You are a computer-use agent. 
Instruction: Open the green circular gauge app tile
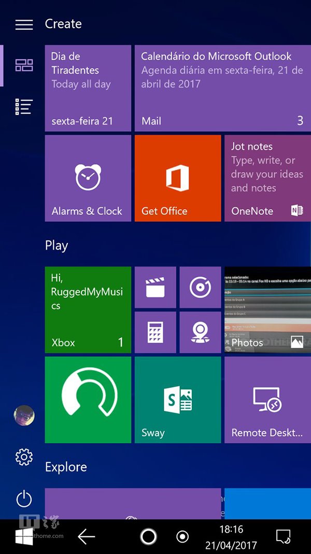click(x=88, y=399)
